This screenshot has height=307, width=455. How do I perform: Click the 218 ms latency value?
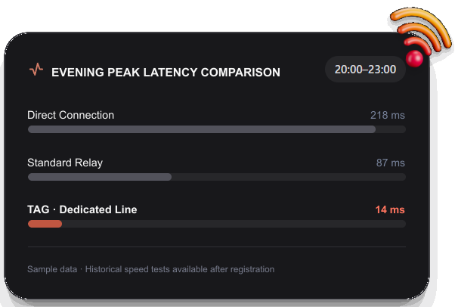388,115
